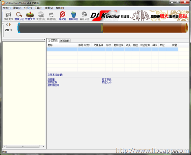Click the 起始扇区号 label
Screen dimensions: 191x155
coord(54,85)
